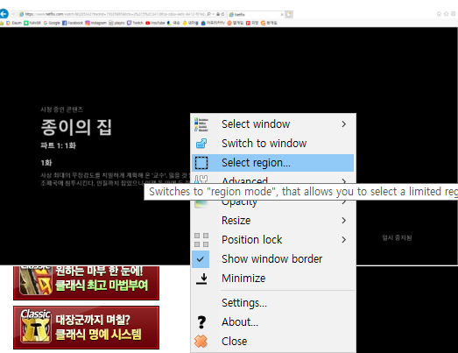The width and height of the screenshot is (458, 353).
Task: Open the new tab button
Action: 289,14
